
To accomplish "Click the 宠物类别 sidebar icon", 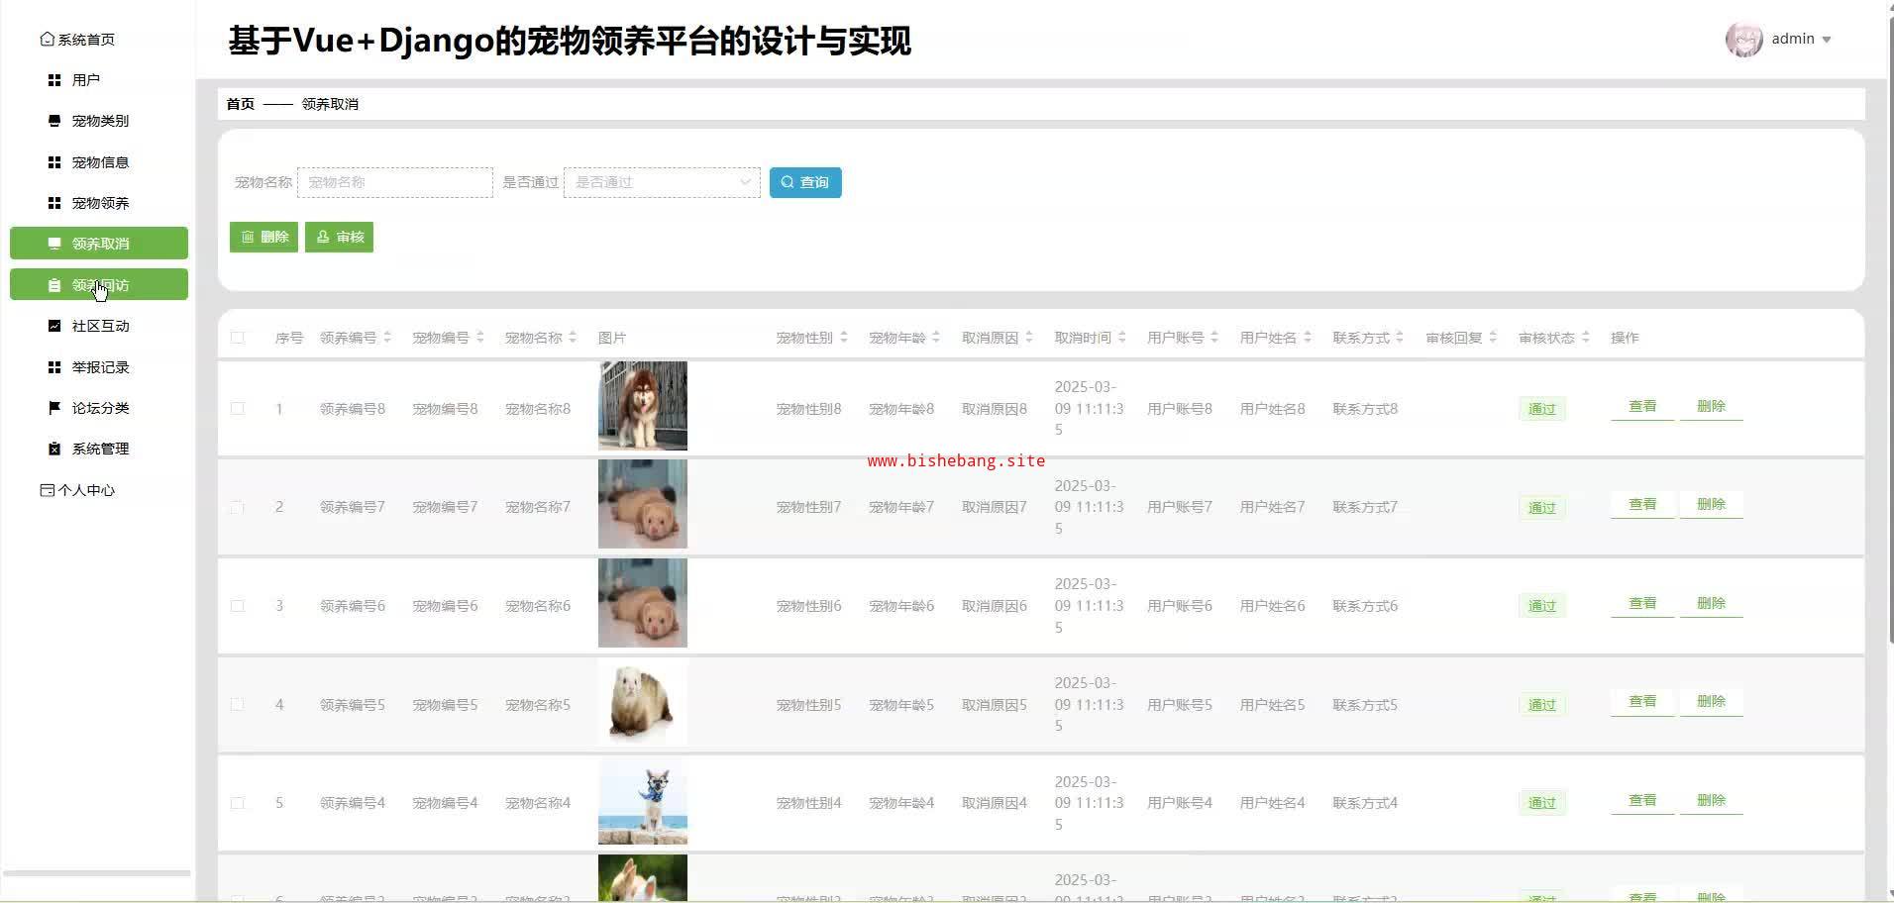I will (54, 121).
